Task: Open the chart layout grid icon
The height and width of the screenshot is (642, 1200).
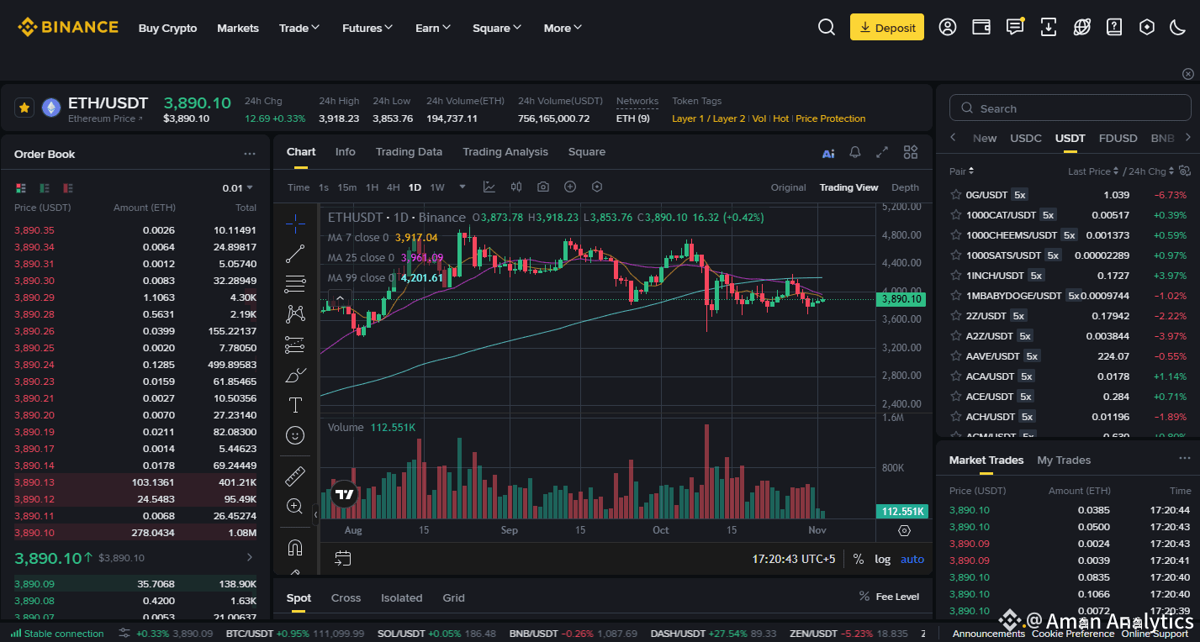Action: [x=911, y=152]
